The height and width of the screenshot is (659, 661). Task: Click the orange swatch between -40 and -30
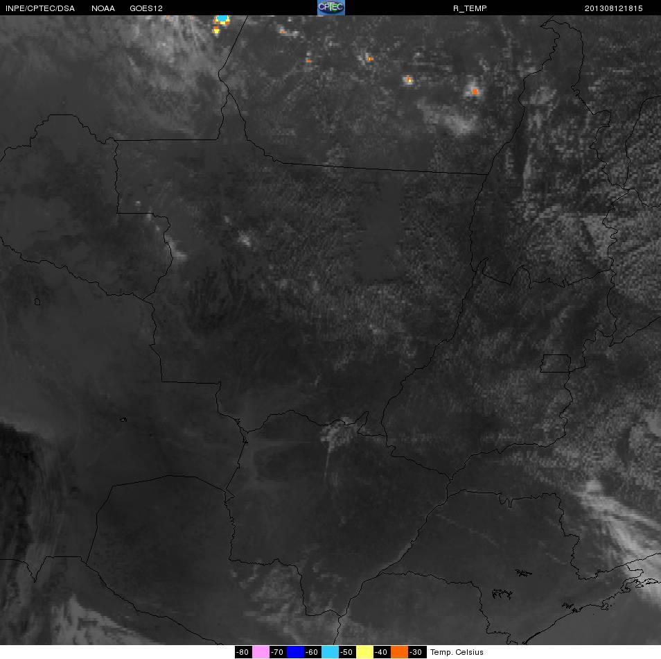click(x=399, y=652)
